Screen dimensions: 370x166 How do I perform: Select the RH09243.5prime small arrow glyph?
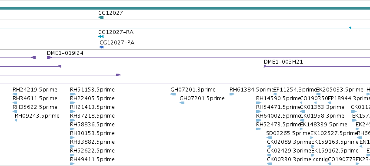pos(16,120)
